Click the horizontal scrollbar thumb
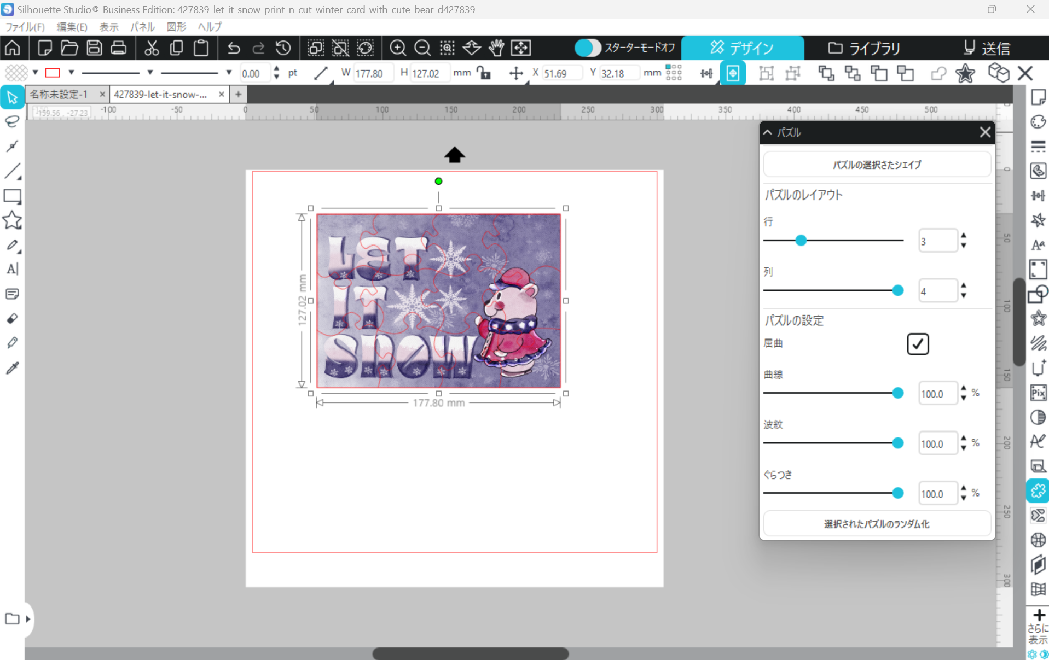This screenshot has height=660, width=1049. click(471, 653)
